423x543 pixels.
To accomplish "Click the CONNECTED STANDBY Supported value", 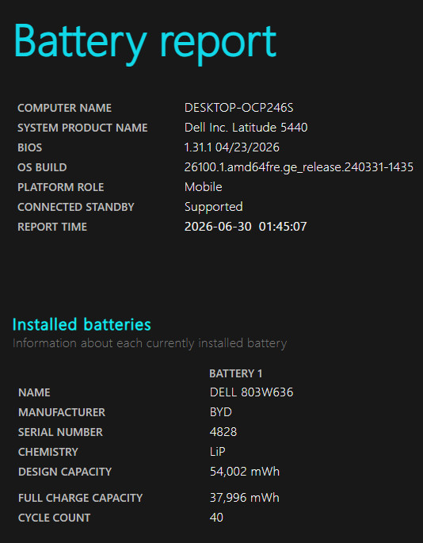I will tap(214, 207).
